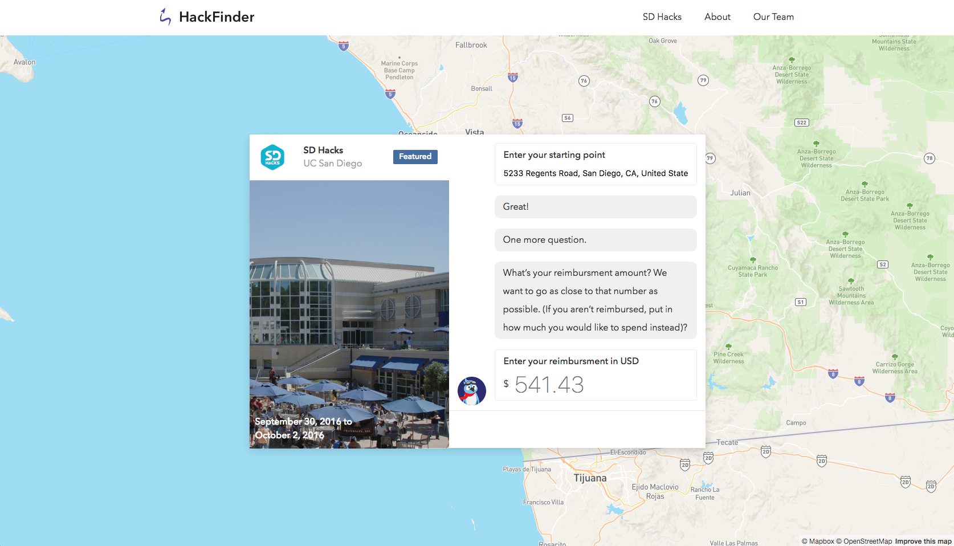
Task: Click the SD Hacks event title
Action: (x=323, y=150)
